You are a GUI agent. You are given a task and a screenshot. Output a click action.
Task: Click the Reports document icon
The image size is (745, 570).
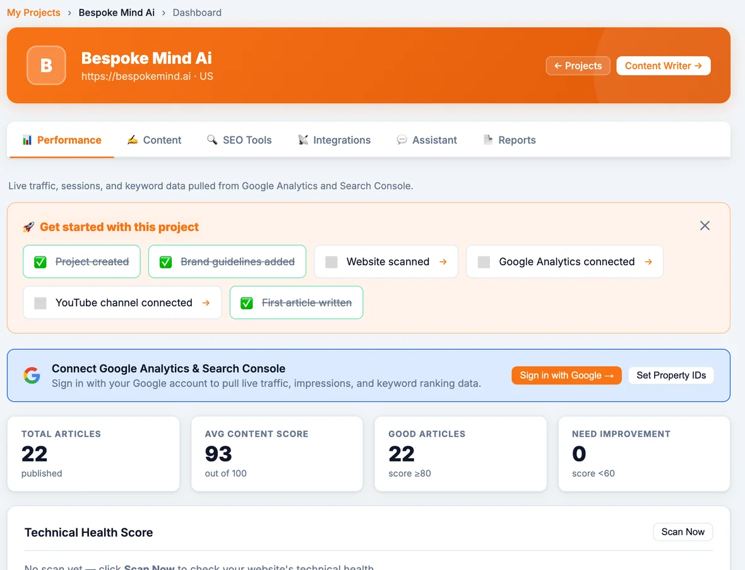pyautogui.click(x=488, y=140)
